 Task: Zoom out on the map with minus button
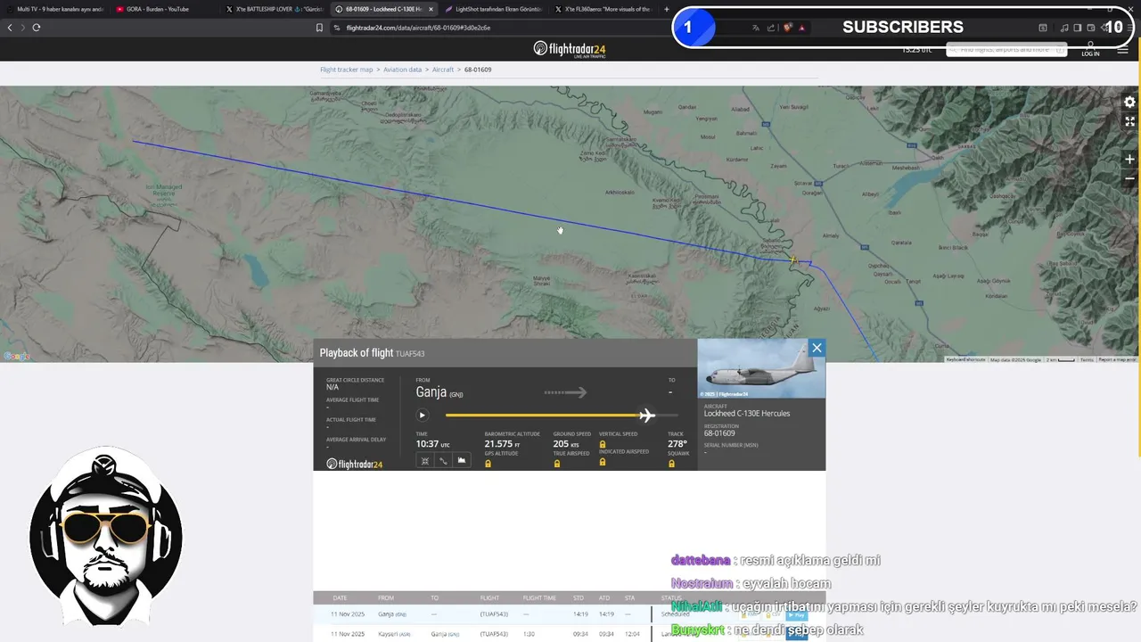tap(1129, 178)
